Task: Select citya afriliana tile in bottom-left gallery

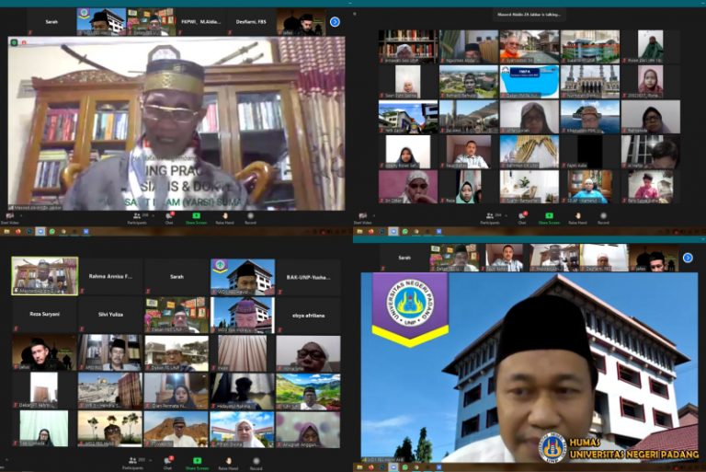Action: 309,315
